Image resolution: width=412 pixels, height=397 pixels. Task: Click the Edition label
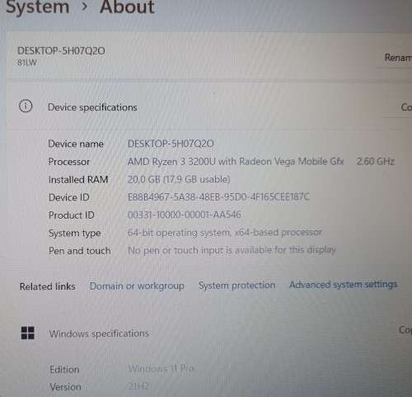[64, 370]
